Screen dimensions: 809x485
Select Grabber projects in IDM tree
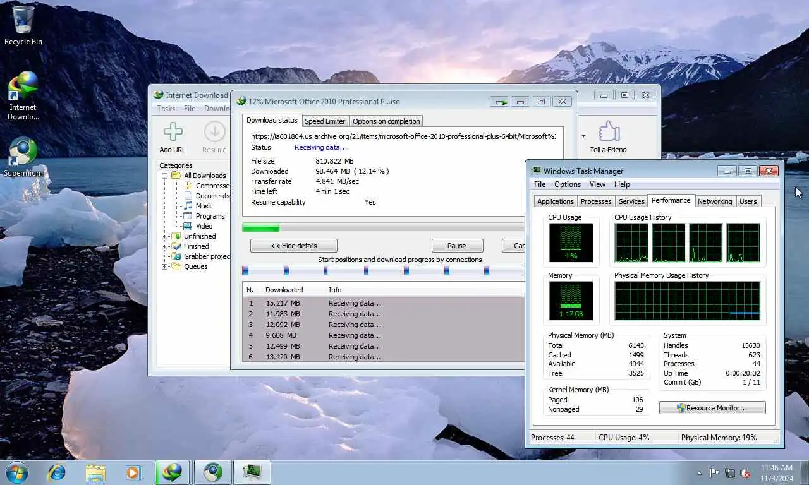pos(207,256)
